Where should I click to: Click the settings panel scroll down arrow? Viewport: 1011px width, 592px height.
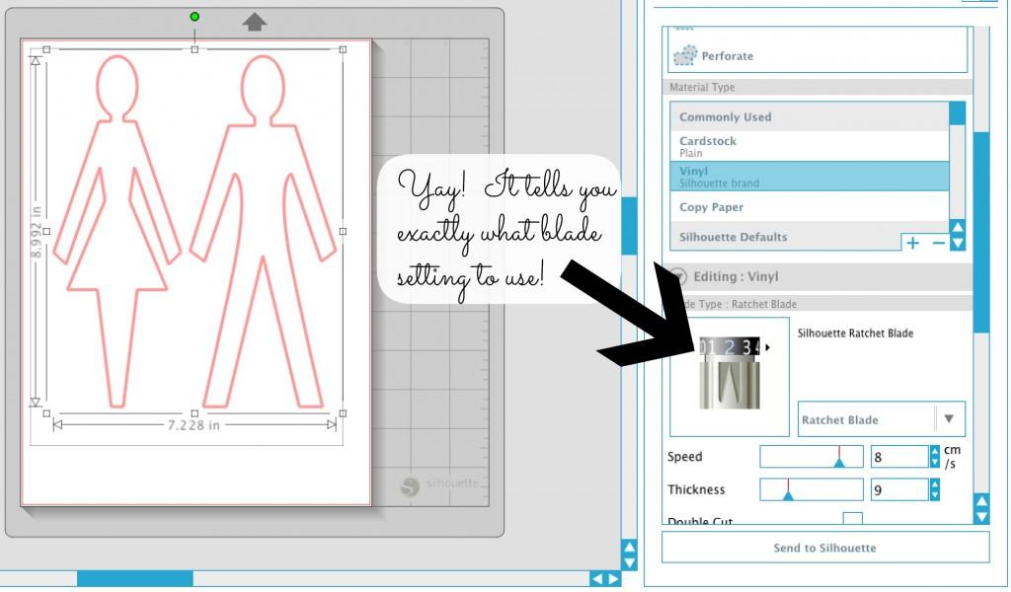point(981,517)
